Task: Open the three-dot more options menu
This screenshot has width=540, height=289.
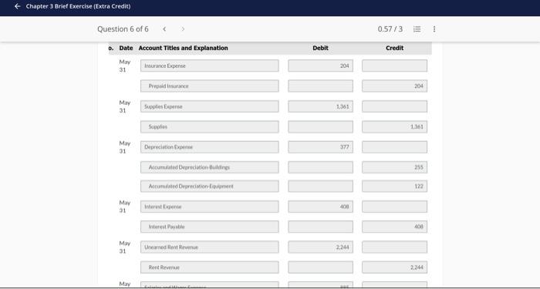Action: 434,29
